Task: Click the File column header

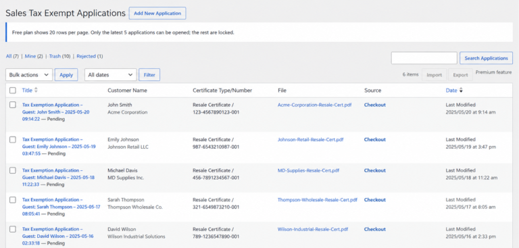Action: 282,91
